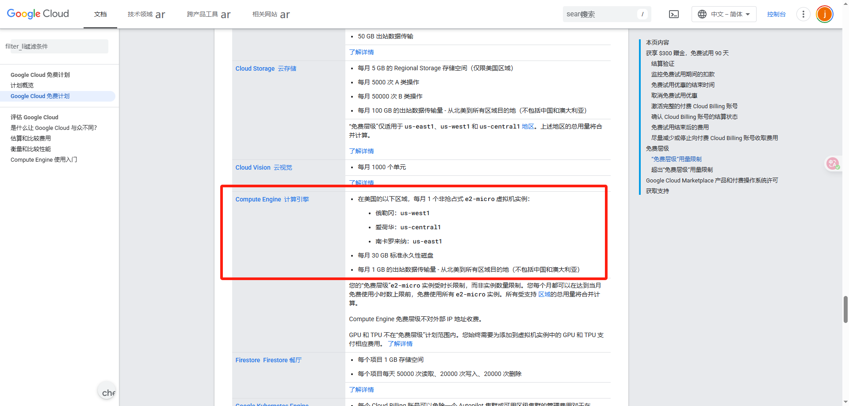Jump to Google Cloud Marketplace 产品和付费操作系统许可
Screen dimensions: 849x406
712,180
